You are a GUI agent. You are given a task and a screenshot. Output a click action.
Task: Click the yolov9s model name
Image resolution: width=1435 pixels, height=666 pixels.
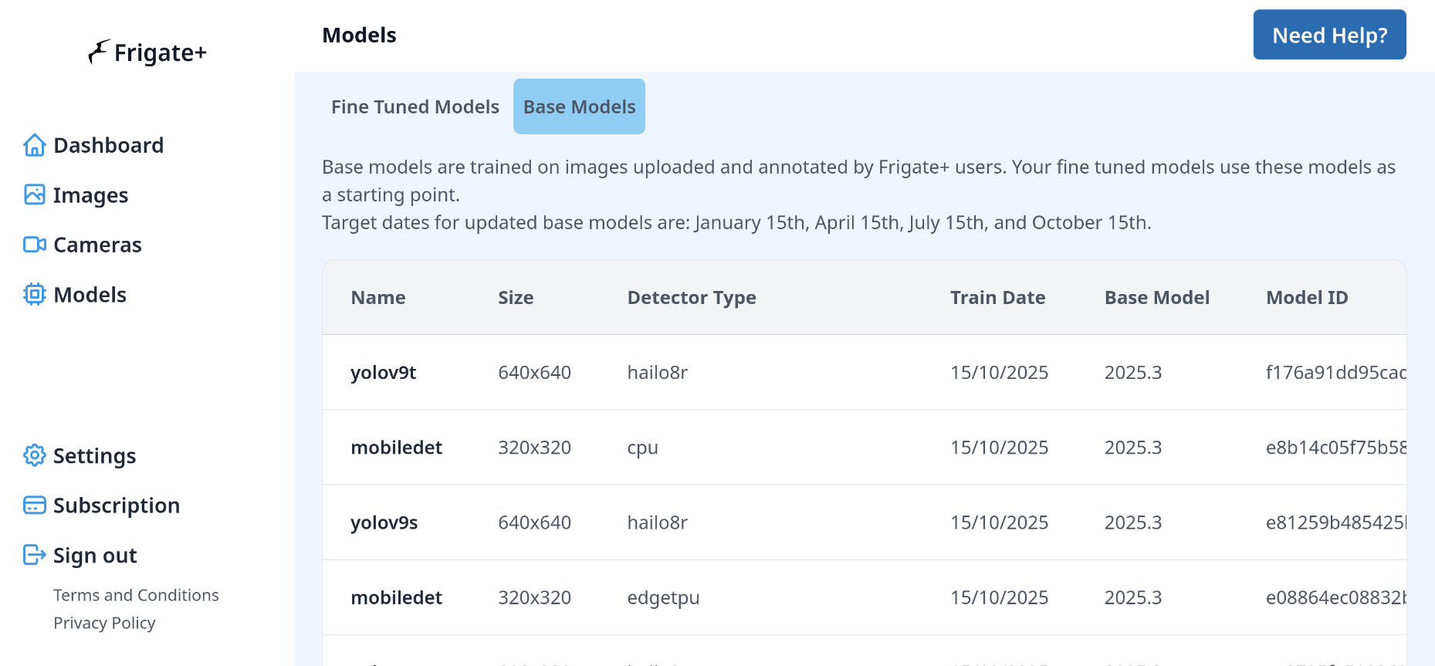384,522
